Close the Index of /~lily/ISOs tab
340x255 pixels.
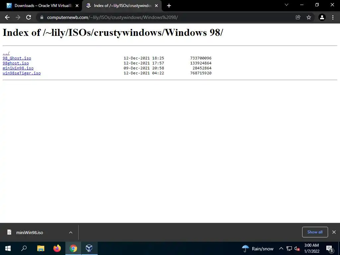tap(156, 6)
